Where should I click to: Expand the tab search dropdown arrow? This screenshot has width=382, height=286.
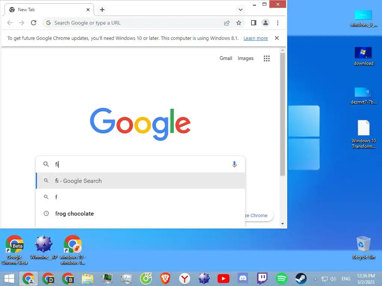241,10
